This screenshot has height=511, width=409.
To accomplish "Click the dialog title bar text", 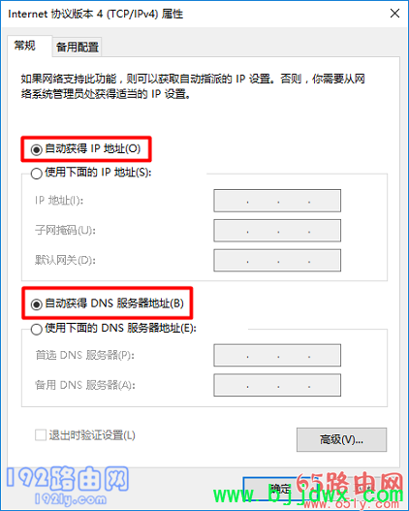I will [x=95, y=14].
